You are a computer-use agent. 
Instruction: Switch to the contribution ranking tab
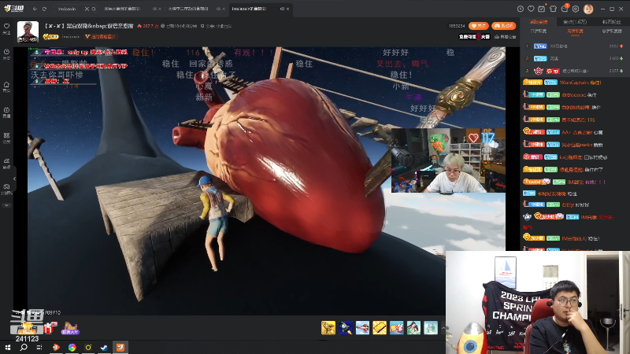539,22
